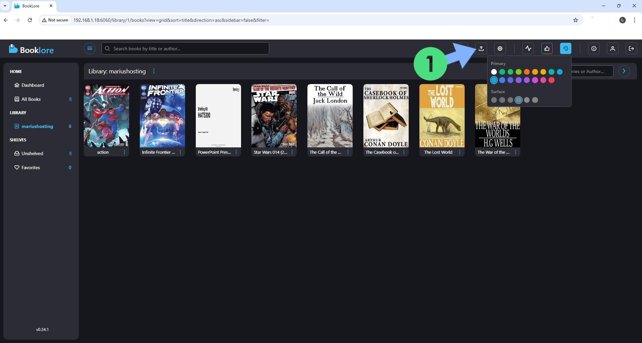Toggle the theme palette icon

[566, 49]
